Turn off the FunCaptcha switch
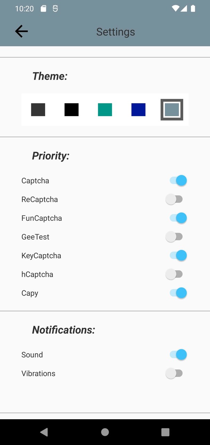The height and width of the screenshot is (445, 210). [x=178, y=218]
